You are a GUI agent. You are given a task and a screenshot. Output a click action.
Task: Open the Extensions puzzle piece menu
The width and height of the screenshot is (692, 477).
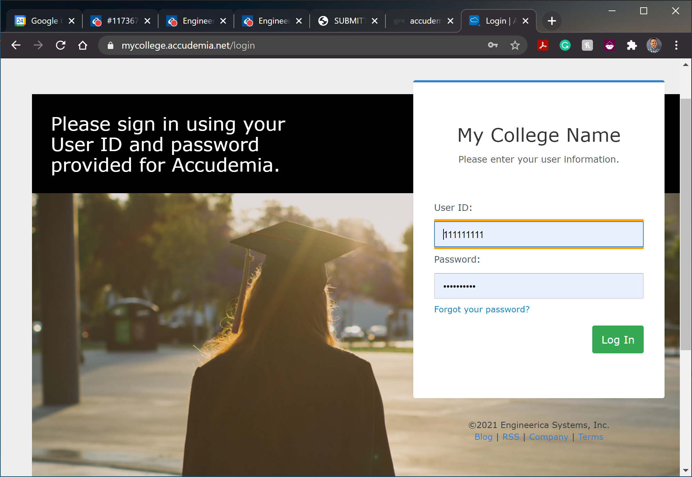coord(632,45)
